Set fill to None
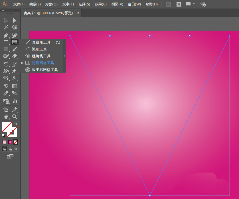 (x=16, y=142)
